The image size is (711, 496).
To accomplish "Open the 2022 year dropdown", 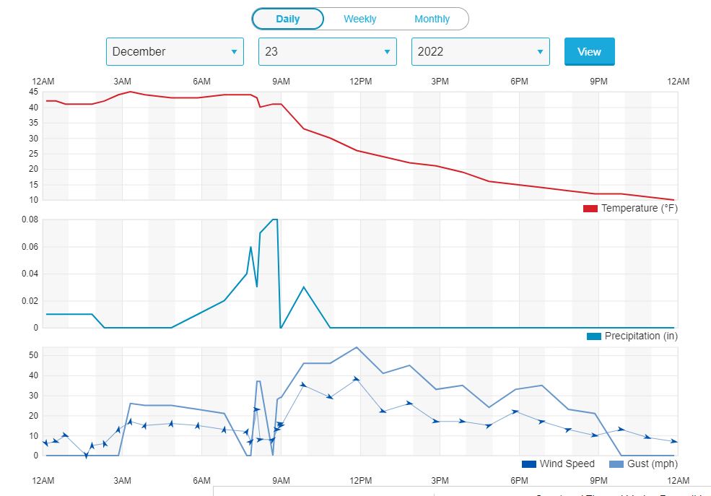I will tap(480, 52).
